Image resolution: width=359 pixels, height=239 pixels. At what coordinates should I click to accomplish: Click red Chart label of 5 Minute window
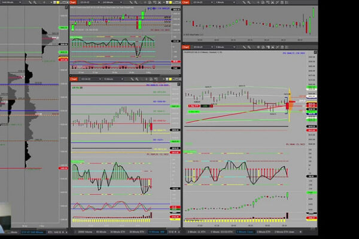point(185,47)
